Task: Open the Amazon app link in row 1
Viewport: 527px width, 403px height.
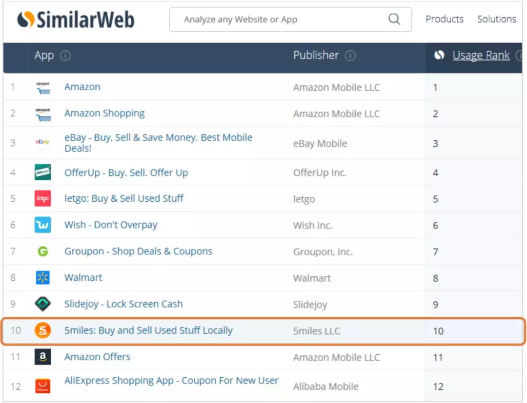Action: pyautogui.click(x=82, y=87)
